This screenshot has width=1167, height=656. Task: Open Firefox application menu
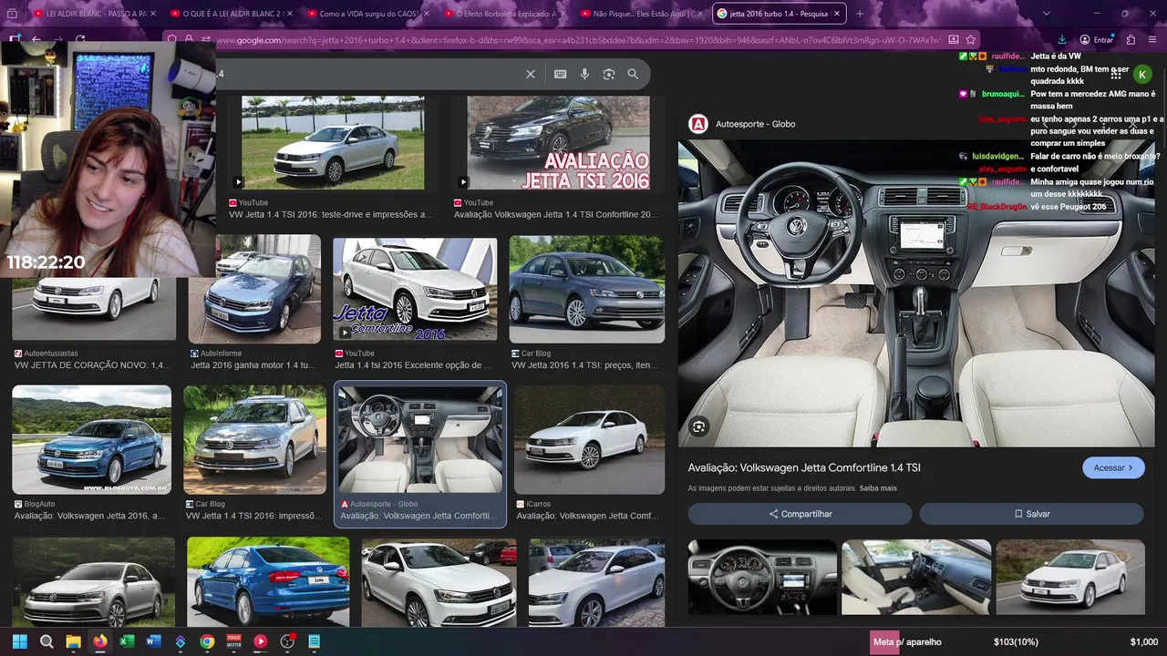pos(1153,39)
